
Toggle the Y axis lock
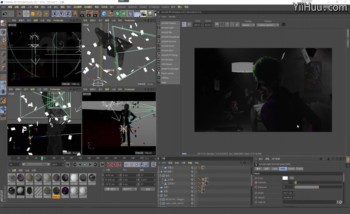pos(61,14)
